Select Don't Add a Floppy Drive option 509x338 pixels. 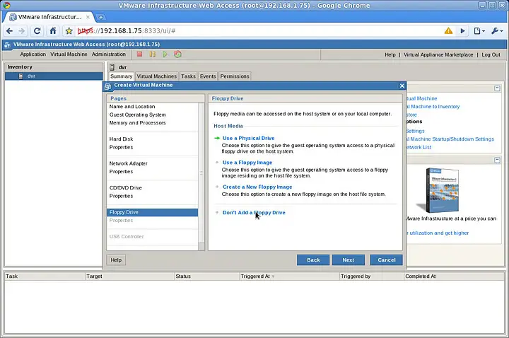[254, 212]
